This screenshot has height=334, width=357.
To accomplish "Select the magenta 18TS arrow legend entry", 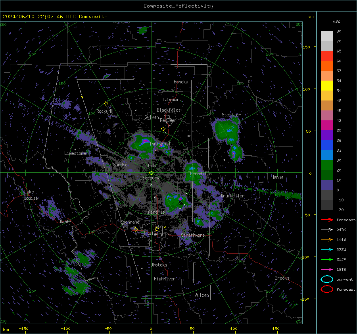I will 327,270.
